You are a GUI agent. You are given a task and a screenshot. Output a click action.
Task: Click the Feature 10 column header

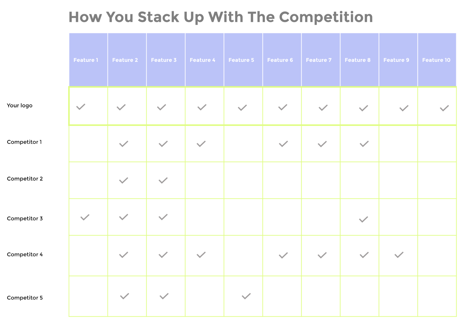click(437, 60)
